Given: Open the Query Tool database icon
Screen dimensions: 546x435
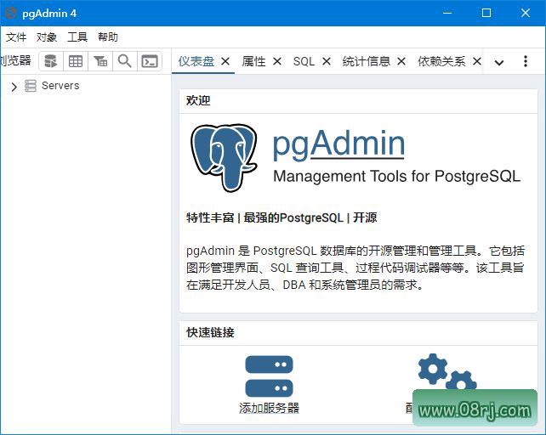Looking at the screenshot, I should pos(51,61).
